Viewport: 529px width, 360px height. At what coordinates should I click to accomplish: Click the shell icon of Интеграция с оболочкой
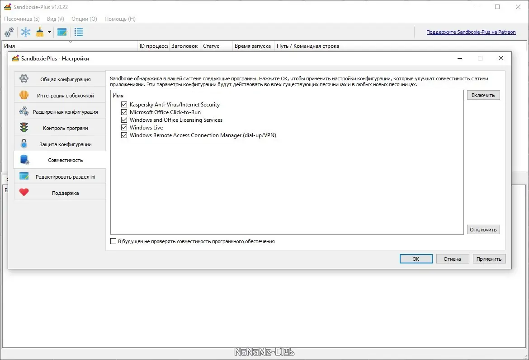pyautogui.click(x=24, y=95)
